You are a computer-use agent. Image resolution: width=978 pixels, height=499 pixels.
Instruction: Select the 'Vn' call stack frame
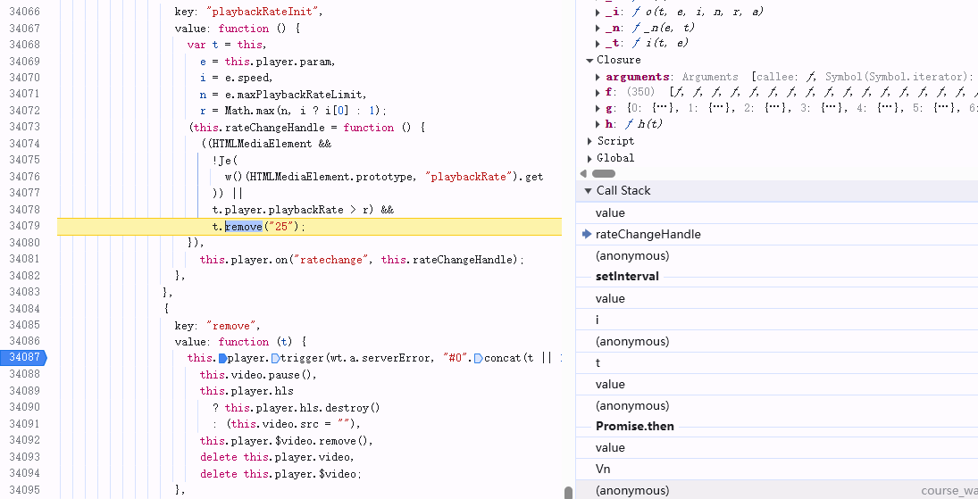(x=605, y=469)
